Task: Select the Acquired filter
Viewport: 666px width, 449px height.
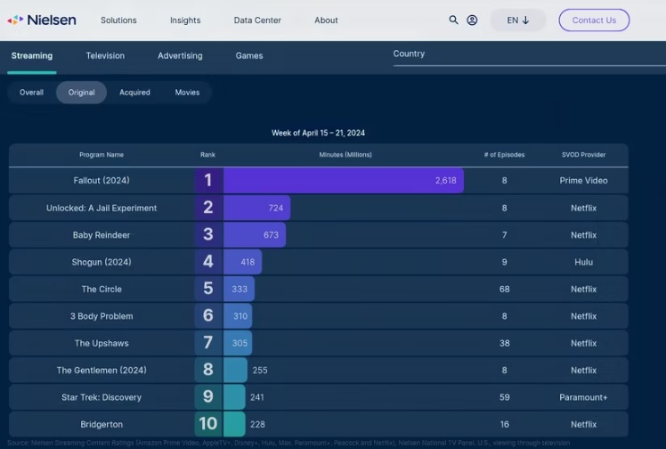Action: 134,92
